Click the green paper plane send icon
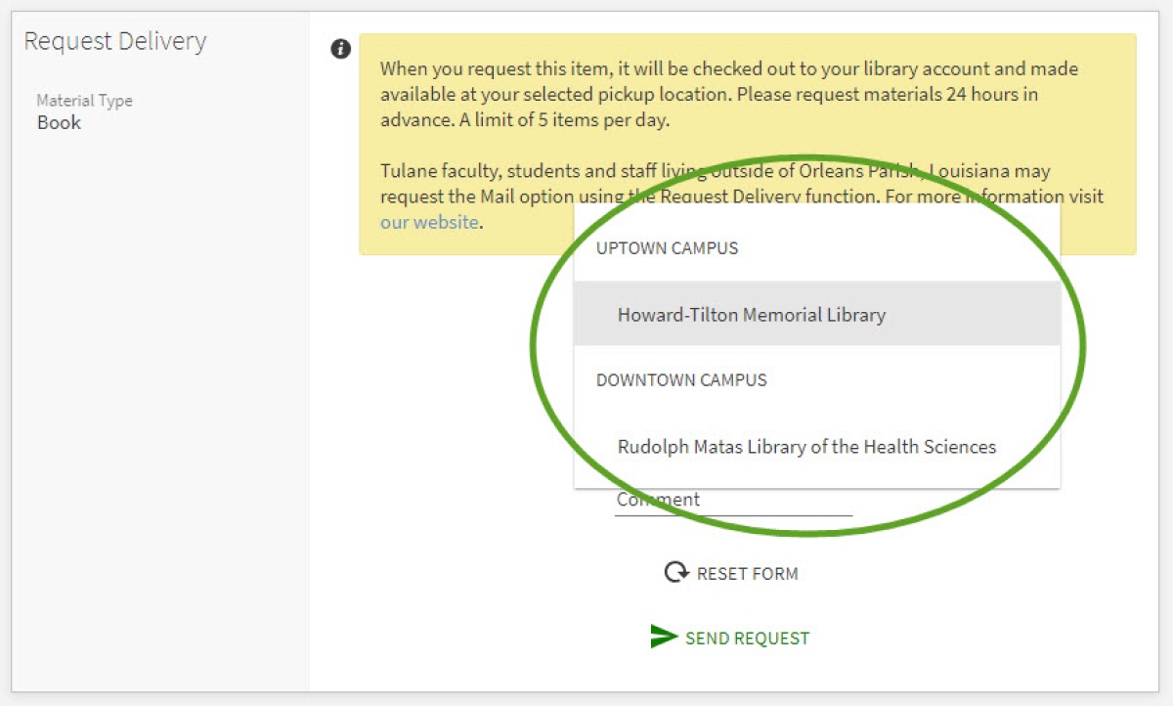 pyautogui.click(x=664, y=637)
